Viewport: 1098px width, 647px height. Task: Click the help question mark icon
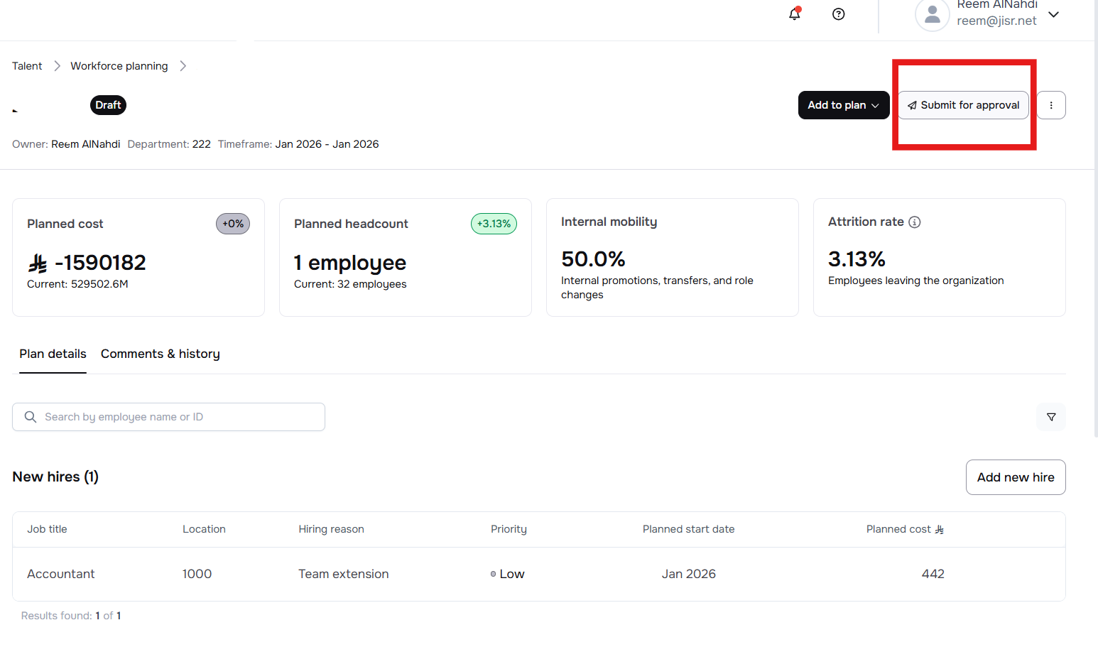pos(839,14)
